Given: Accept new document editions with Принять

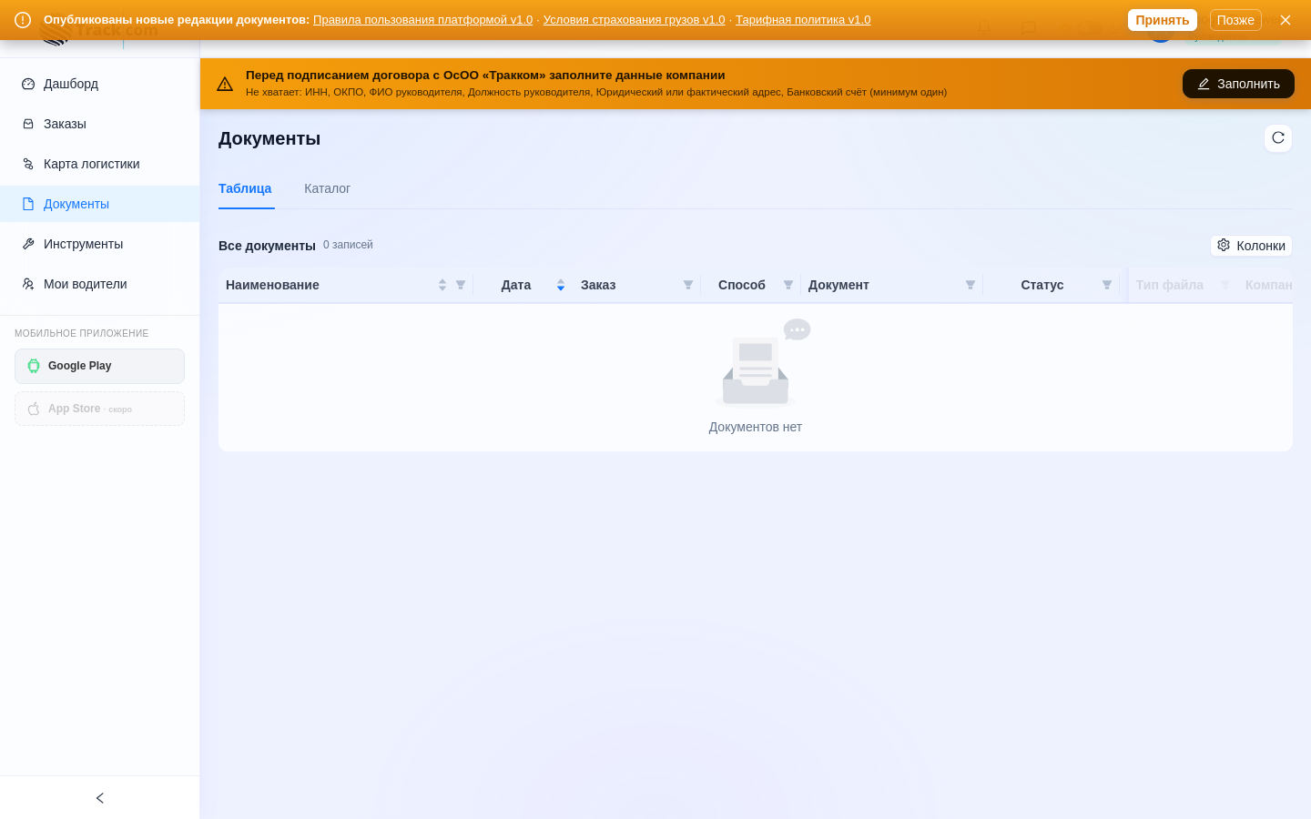Looking at the screenshot, I should click(x=1162, y=20).
